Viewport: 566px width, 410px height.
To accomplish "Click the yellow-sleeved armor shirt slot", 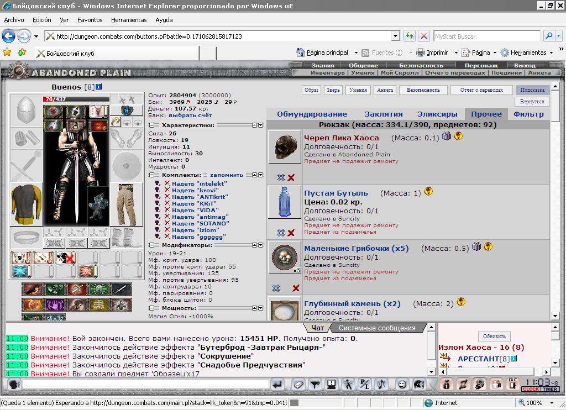I will 27,204.
